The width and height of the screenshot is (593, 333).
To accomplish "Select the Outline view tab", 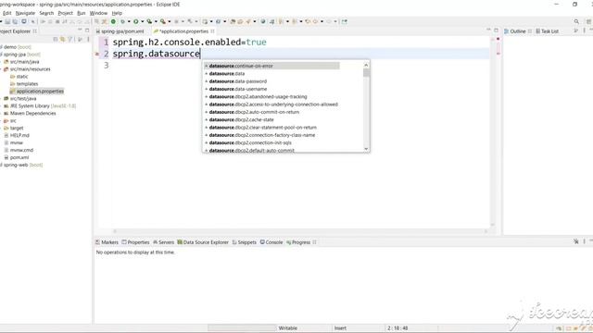I will click(518, 31).
